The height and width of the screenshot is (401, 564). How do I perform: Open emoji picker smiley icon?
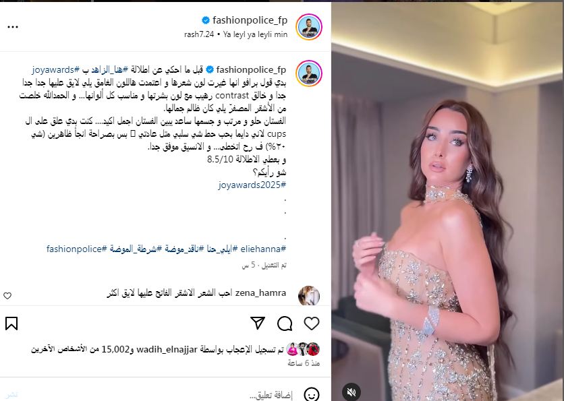pos(311,394)
